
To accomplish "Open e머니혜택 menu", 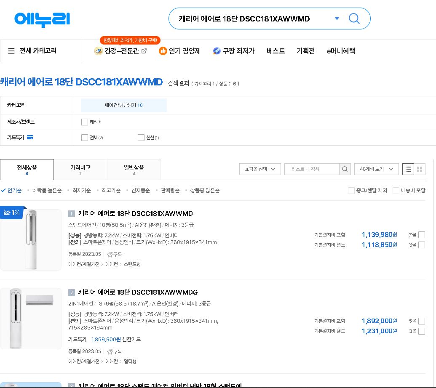I will (x=341, y=51).
